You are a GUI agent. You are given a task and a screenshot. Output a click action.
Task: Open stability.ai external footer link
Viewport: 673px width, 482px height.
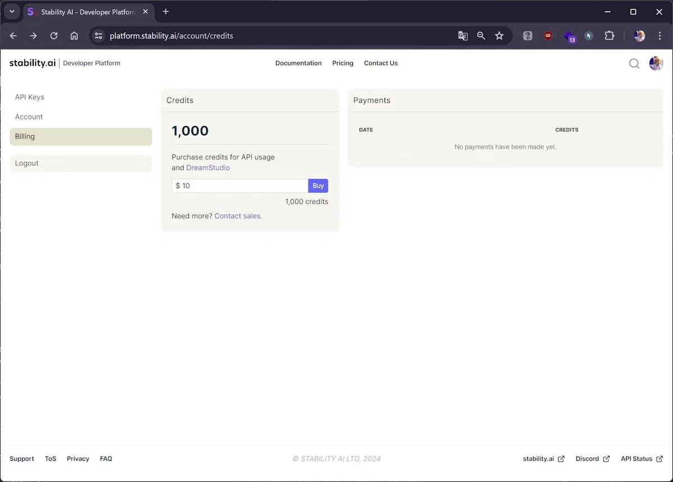coord(543,458)
